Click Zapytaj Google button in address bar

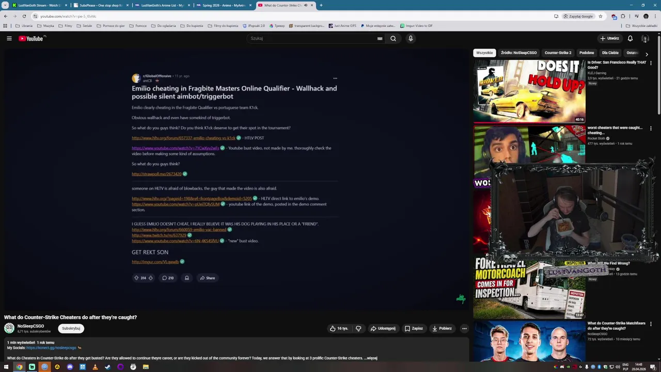(x=578, y=16)
